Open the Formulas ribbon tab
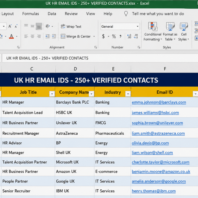The height and width of the screenshot is (198, 198). [x=31, y=14]
